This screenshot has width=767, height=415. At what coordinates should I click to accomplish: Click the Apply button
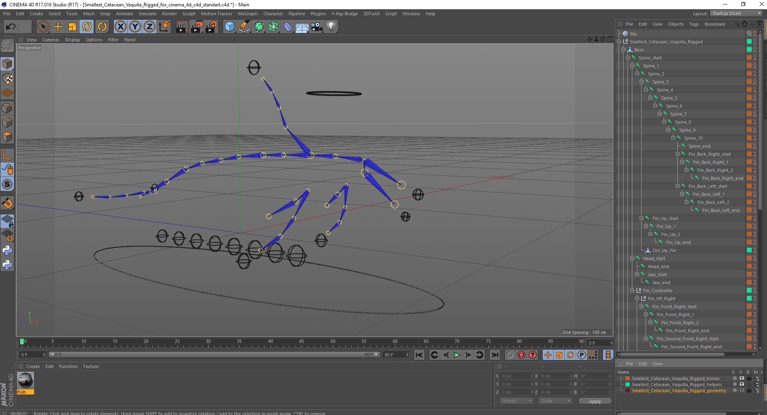coord(595,401)
